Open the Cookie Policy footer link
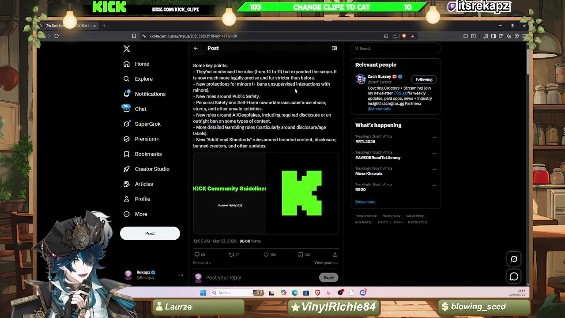The width and height of the screenshot is (565, 318). [x=415, y=216]
